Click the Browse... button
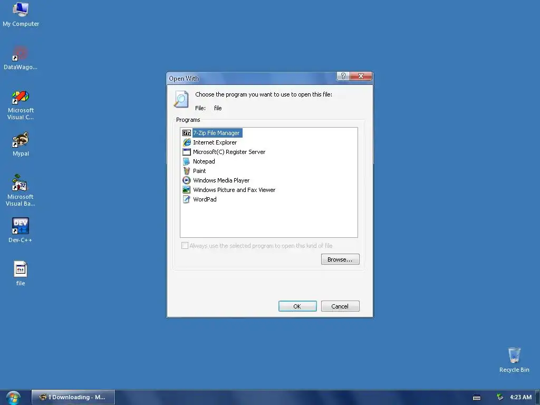 click(x=340, y=259)
